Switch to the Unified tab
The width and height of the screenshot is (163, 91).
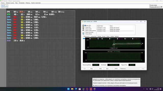(x=112, y=36)
